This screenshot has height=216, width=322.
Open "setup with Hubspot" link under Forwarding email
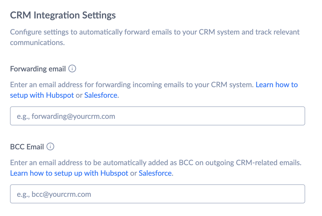pyautogui.click(x=42, y=95)
